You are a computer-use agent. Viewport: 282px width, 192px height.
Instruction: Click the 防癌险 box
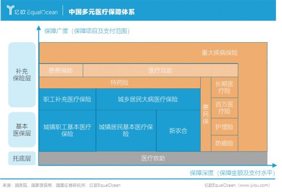click(x=224, y=143)
